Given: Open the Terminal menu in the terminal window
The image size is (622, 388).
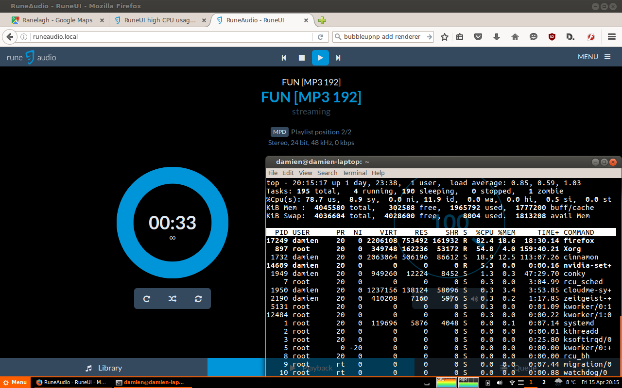Looking at the screenshot, I should [x=355, y=173].
